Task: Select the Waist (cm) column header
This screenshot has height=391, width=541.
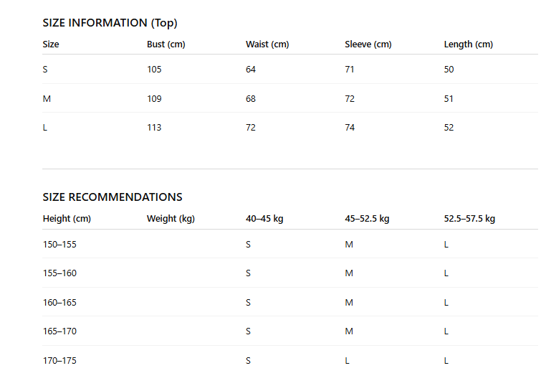Action: click(267, 44)
